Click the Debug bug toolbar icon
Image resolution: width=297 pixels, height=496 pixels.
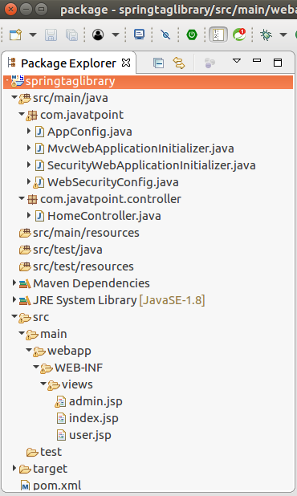266,35
